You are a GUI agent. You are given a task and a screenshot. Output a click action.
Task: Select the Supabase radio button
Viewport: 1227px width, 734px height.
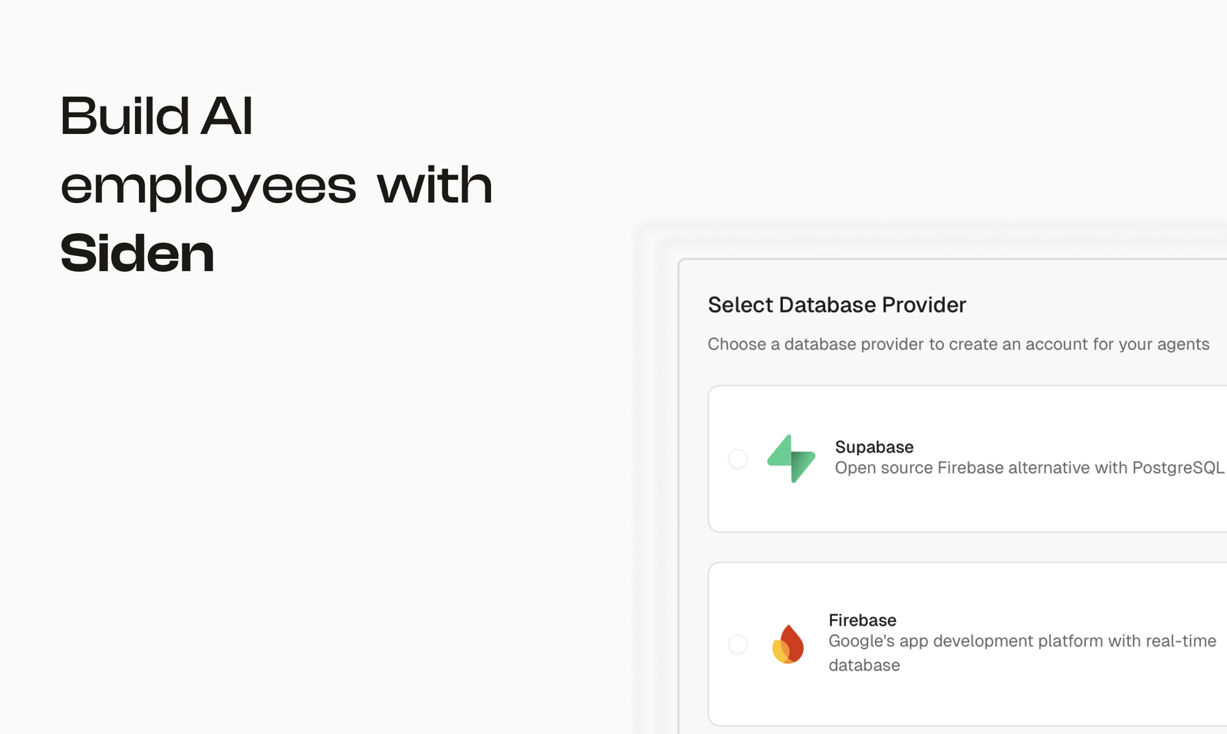[x=738, y=459]
